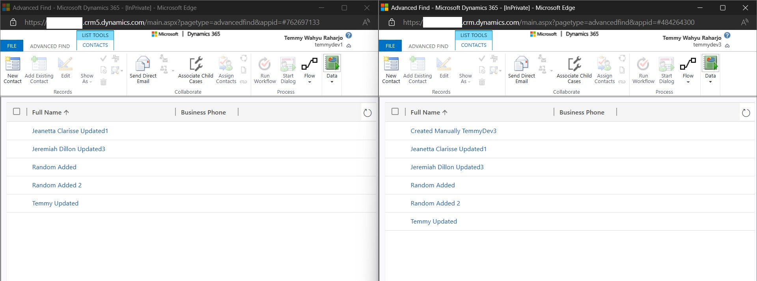The width and height of the screenshot is (757, 281).
Task: Click delete trash icon in right window
Action: [x=482, y=82]
